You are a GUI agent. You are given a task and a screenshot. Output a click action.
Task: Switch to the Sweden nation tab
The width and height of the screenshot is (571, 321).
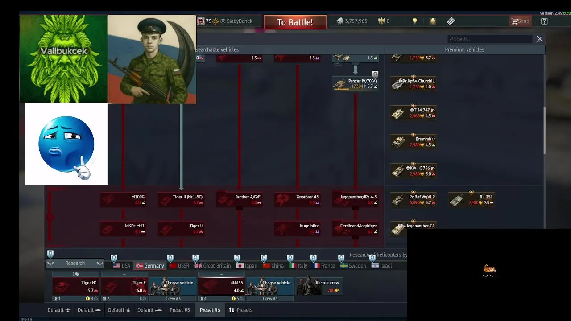point(353,266)
